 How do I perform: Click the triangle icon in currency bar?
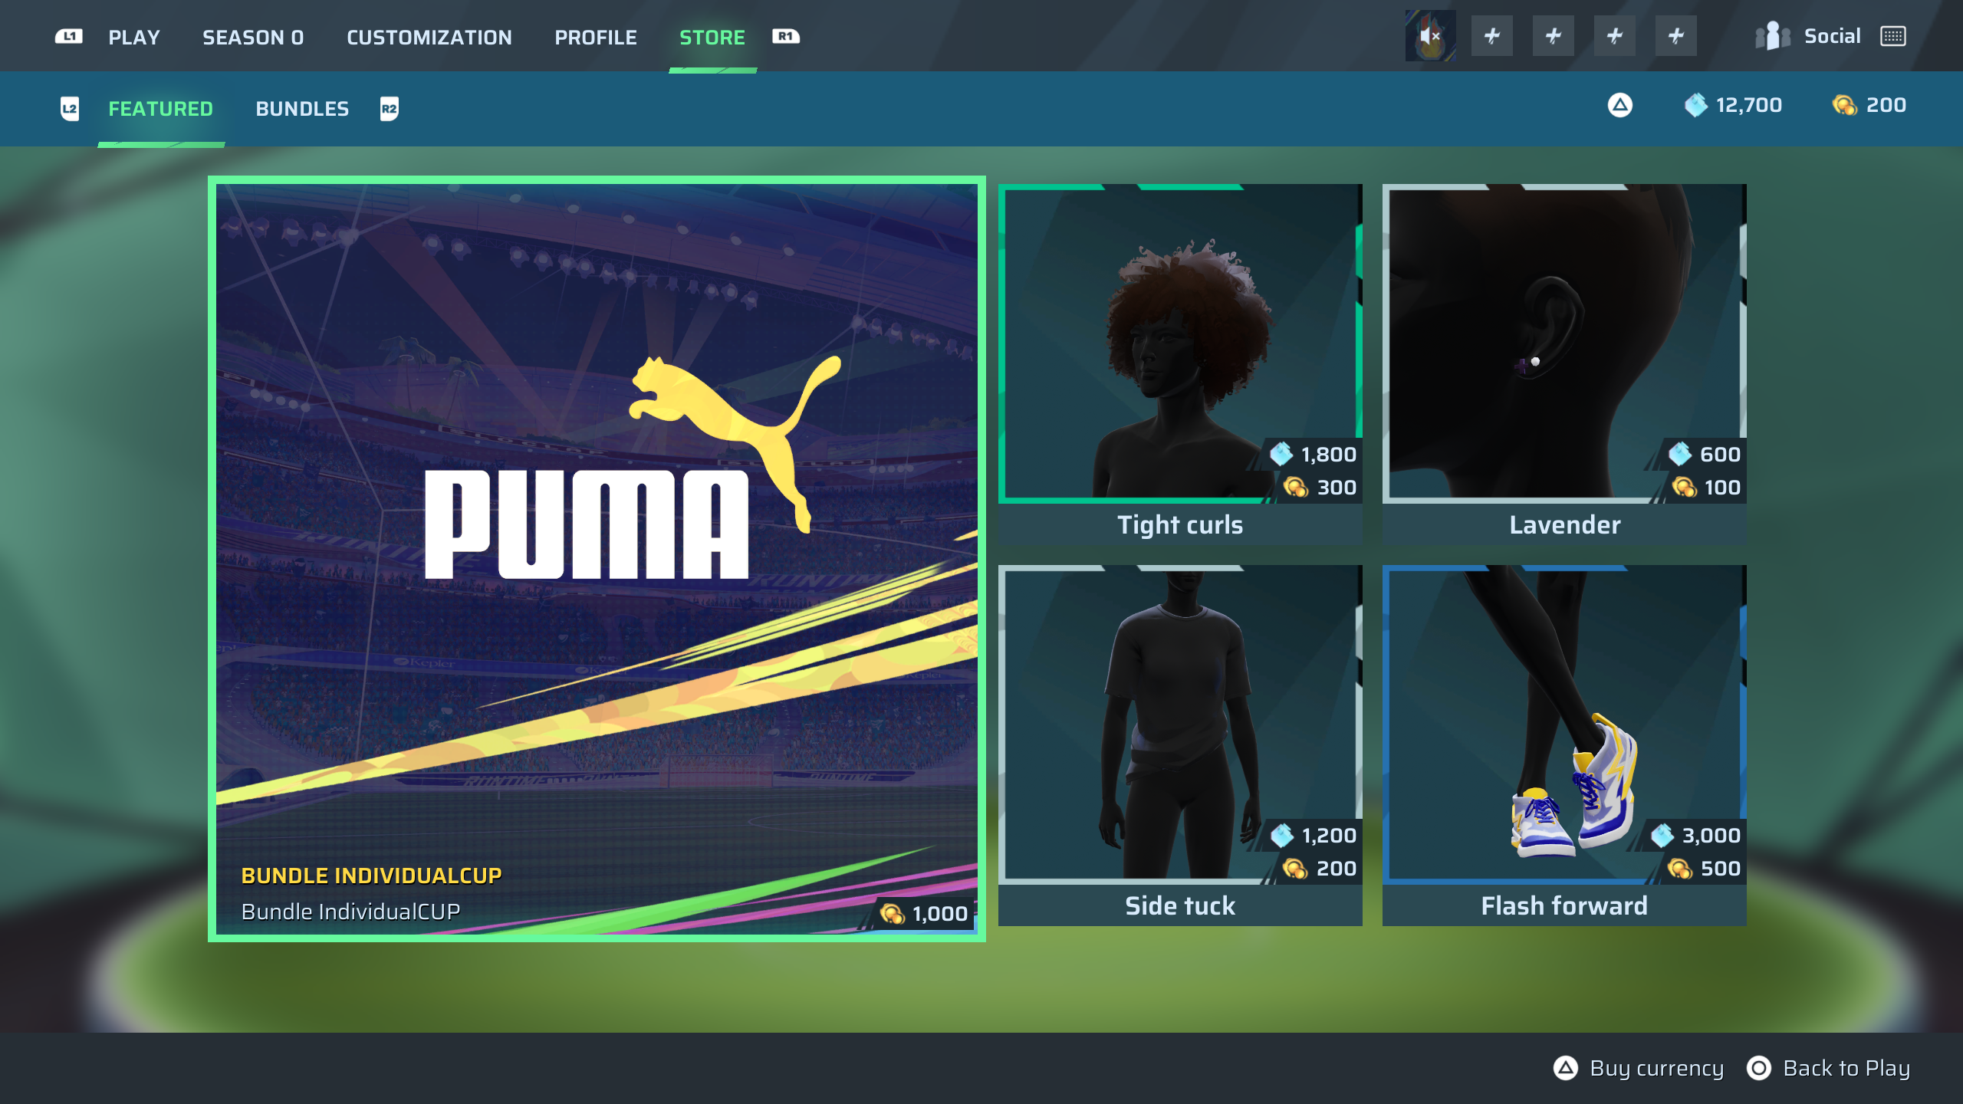coord(1620,105)
